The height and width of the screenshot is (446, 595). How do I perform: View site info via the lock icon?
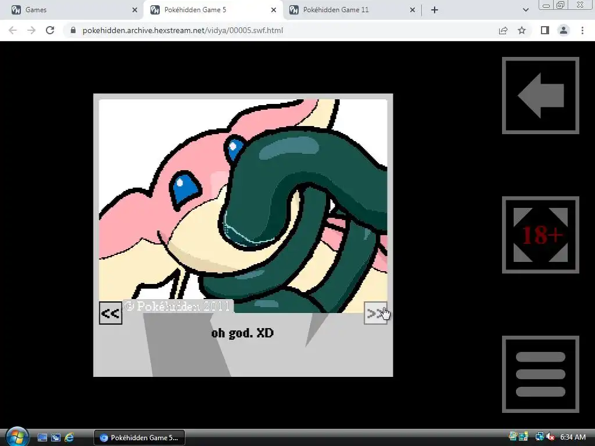click(x=73, y=30)
